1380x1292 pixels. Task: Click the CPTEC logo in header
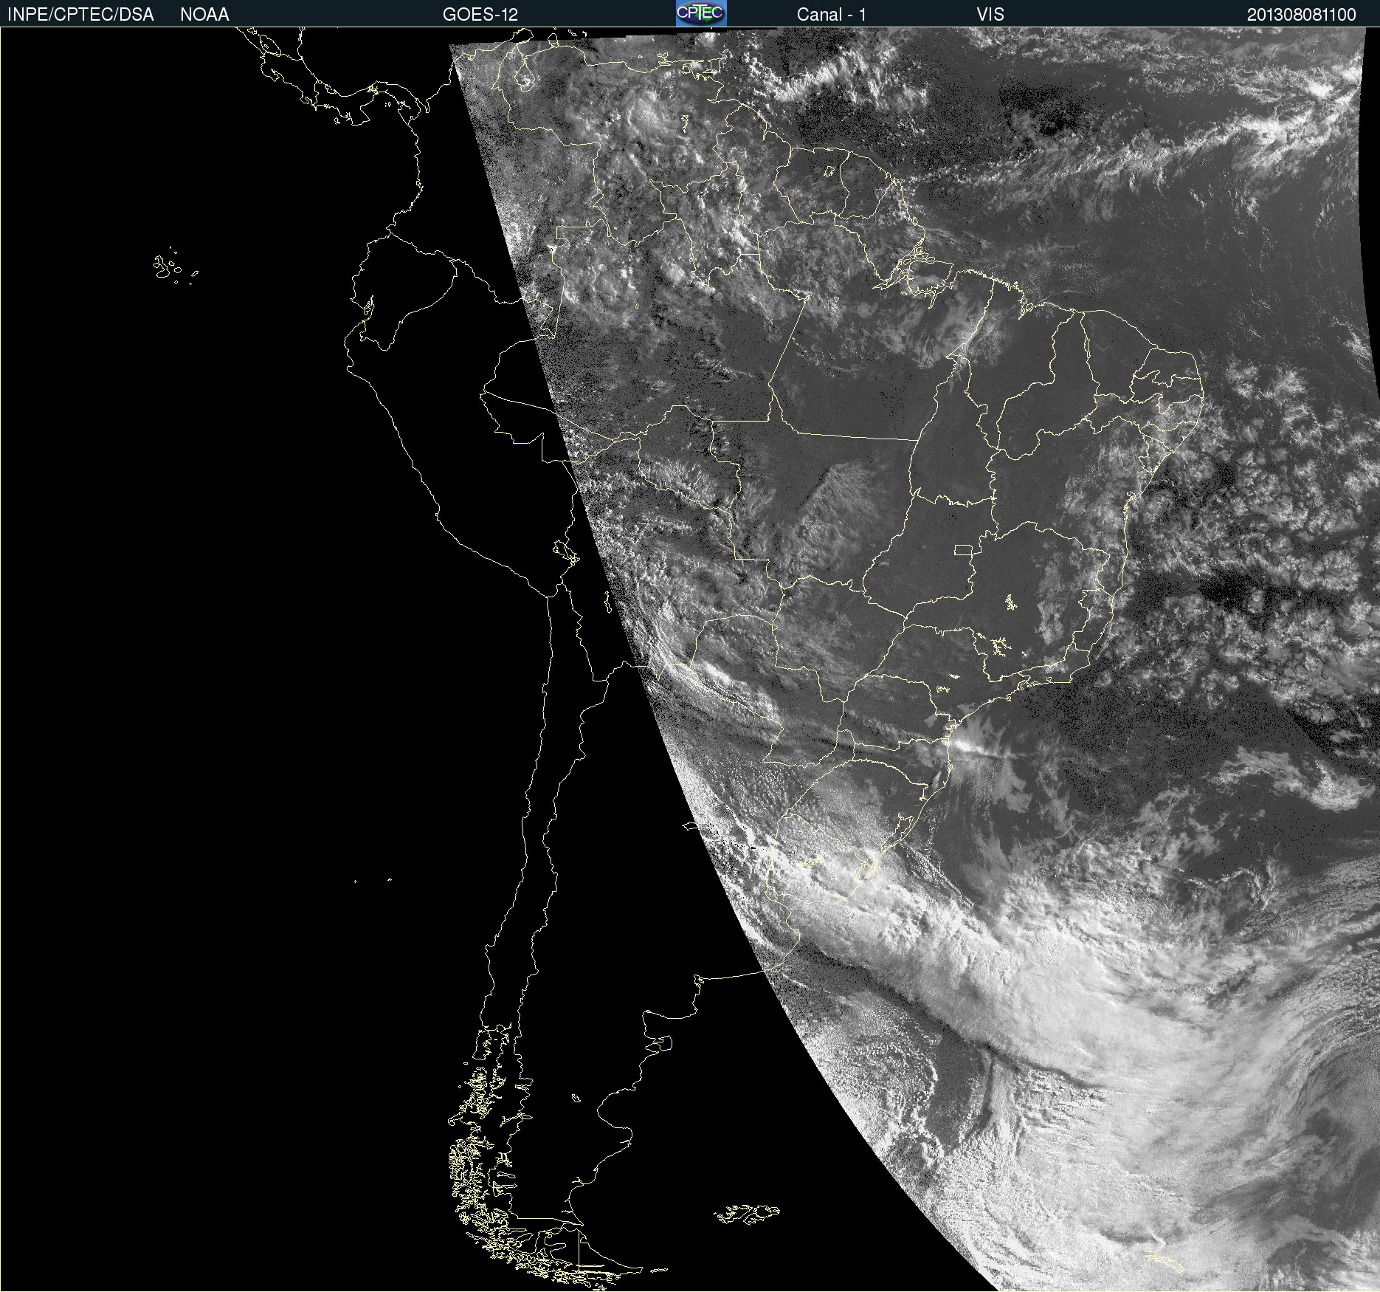coord(701,13)
